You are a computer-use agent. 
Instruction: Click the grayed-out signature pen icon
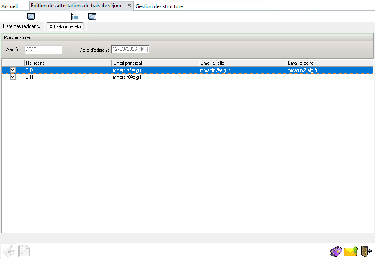click(x=8, y=251)
